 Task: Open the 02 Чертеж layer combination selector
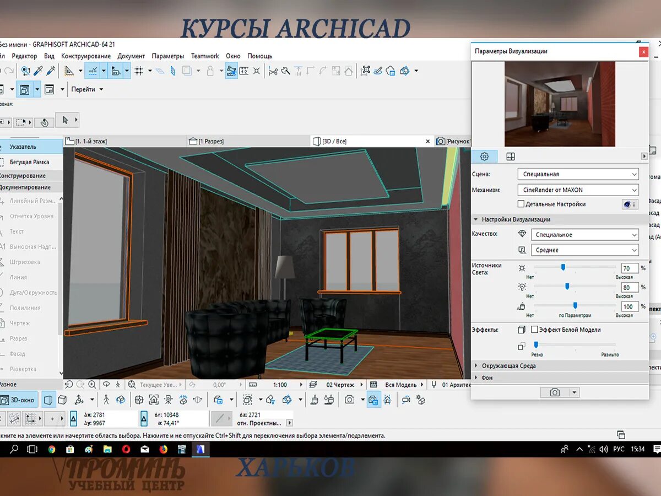coord(337,385)
